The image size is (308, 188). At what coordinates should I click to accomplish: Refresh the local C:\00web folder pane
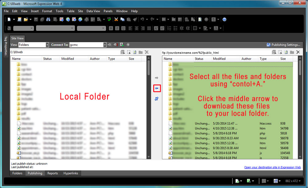pyautogui.click(x=135, y=52)
